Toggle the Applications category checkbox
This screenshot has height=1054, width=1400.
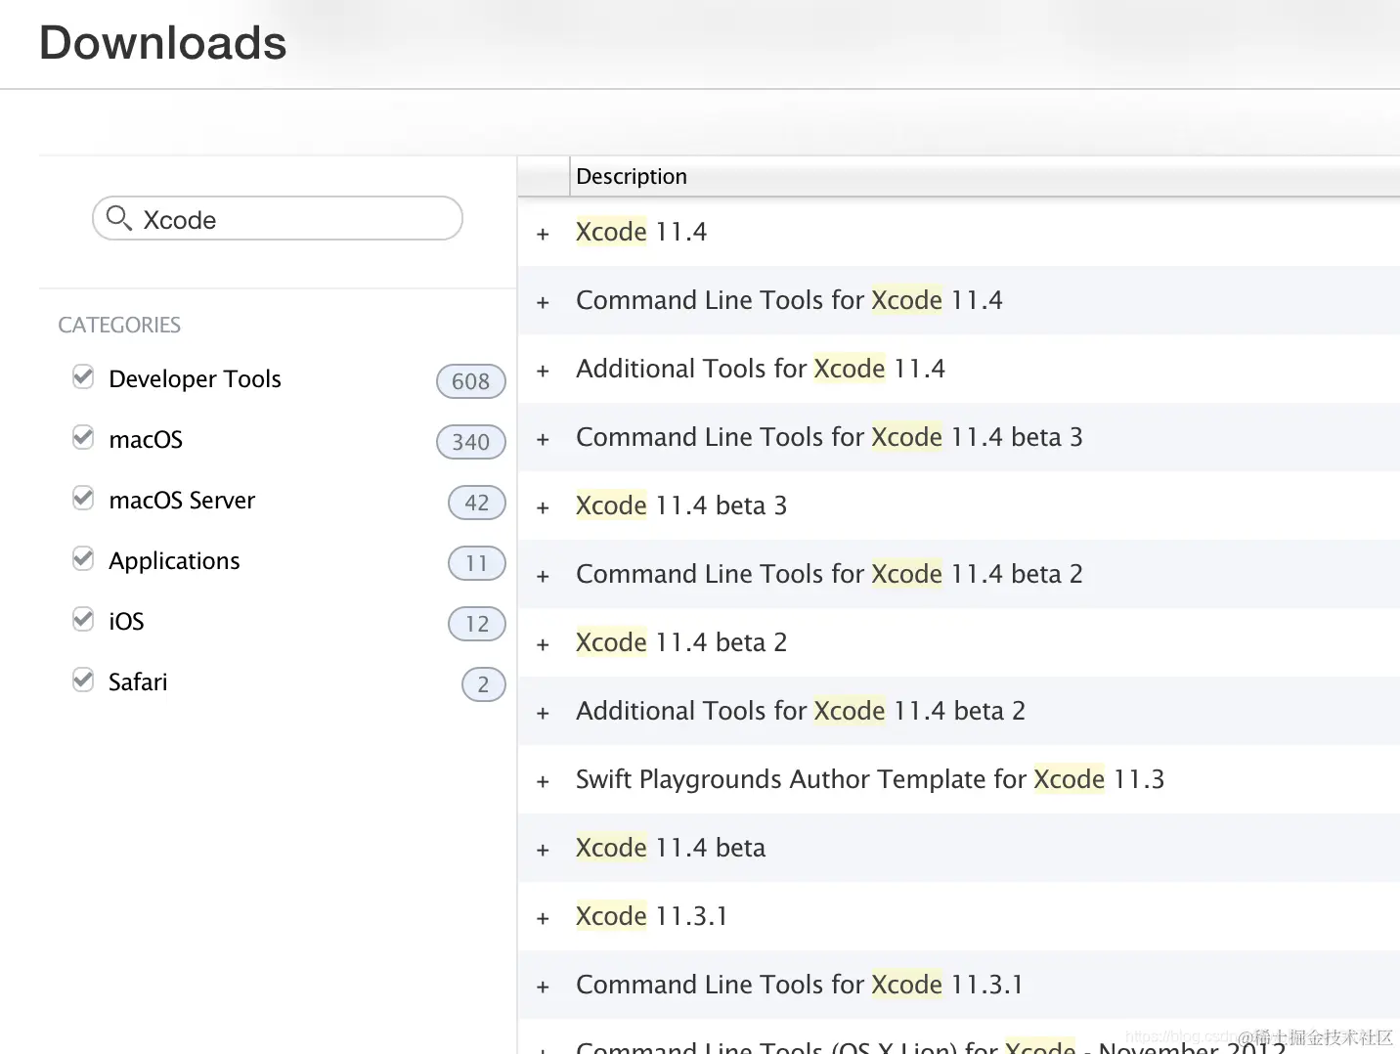[x=83, y=558]
